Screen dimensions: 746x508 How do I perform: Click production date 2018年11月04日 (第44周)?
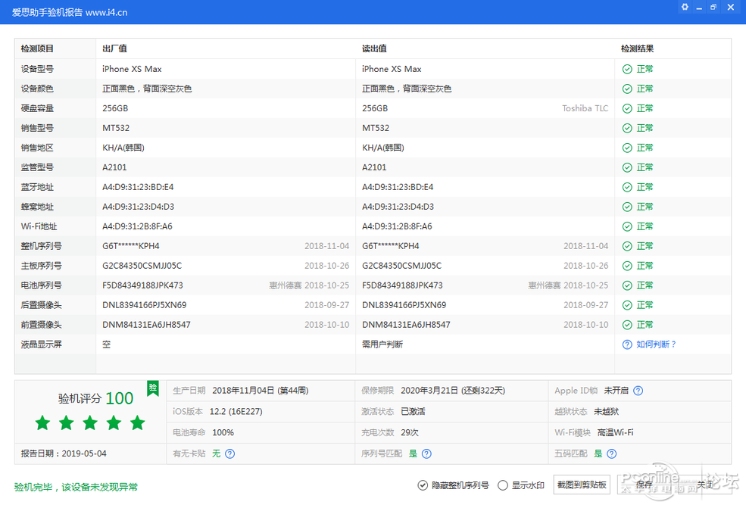pyautogui.click(x=261, y=391)
